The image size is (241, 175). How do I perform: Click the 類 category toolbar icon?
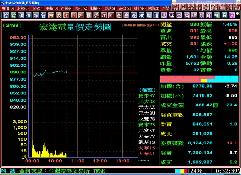tap(36, 16)
